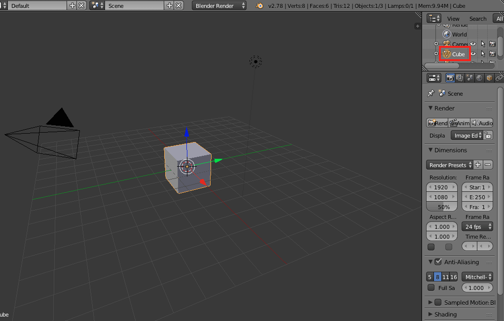Screen dimensions: 504x321
Task: Hide the Cube with eye icon
Action: pos(473,54)
